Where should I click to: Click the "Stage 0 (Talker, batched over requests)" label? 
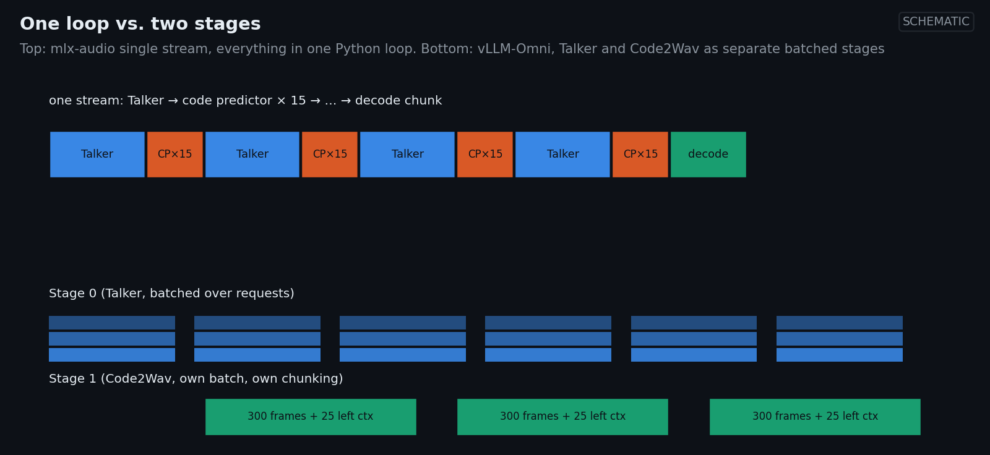click(x=171, y=294)
